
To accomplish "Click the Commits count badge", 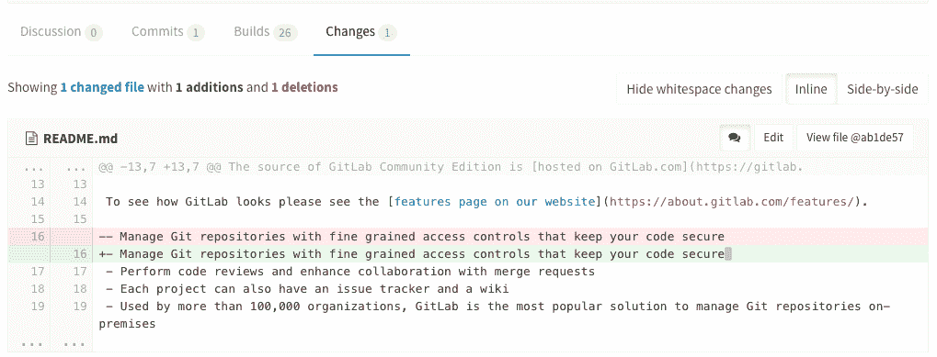I will tap(196, 33).
